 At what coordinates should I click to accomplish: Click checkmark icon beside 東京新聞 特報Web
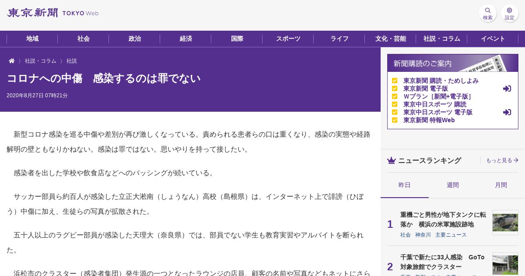click(x=395, y=120)
